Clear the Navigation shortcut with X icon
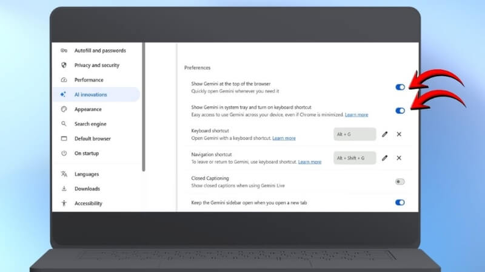 pos(399,158)
